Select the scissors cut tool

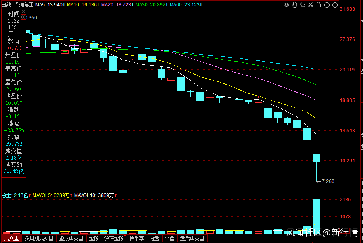pos(311,5)
